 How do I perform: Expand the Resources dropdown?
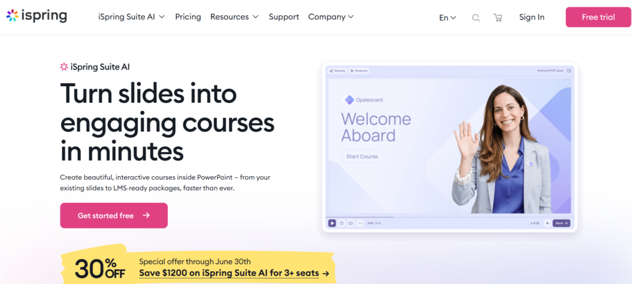coord(234,17)
